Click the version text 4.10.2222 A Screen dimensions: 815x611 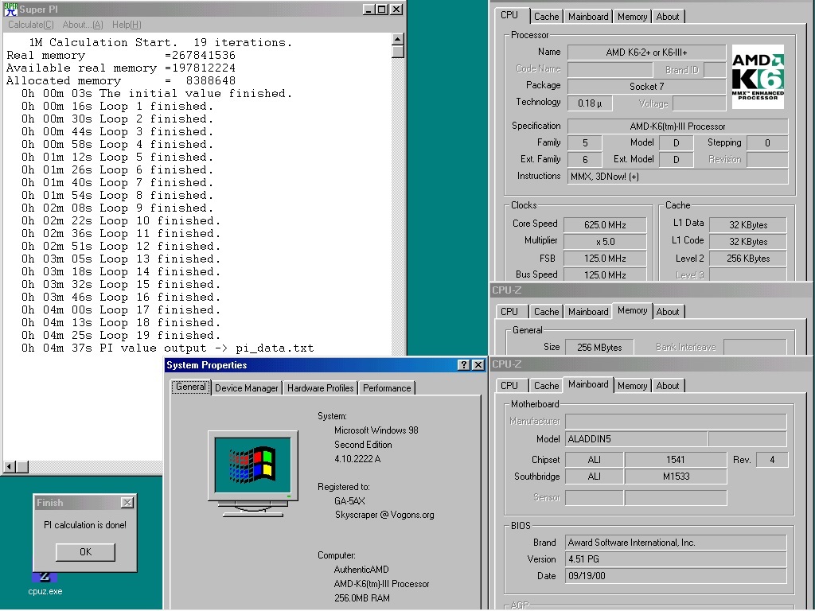coord(357,459)
